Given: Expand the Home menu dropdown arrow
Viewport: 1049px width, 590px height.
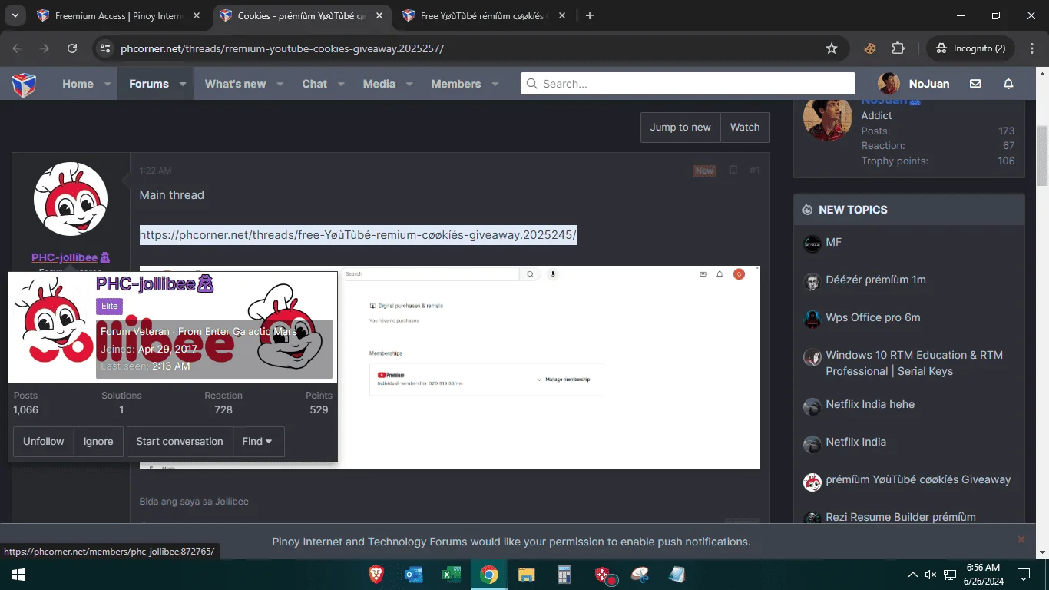Looking at the screenshot, I should (108, 84).
